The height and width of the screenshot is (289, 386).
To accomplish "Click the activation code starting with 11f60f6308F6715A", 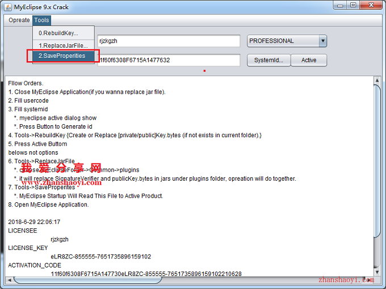I will coord(146,274).
